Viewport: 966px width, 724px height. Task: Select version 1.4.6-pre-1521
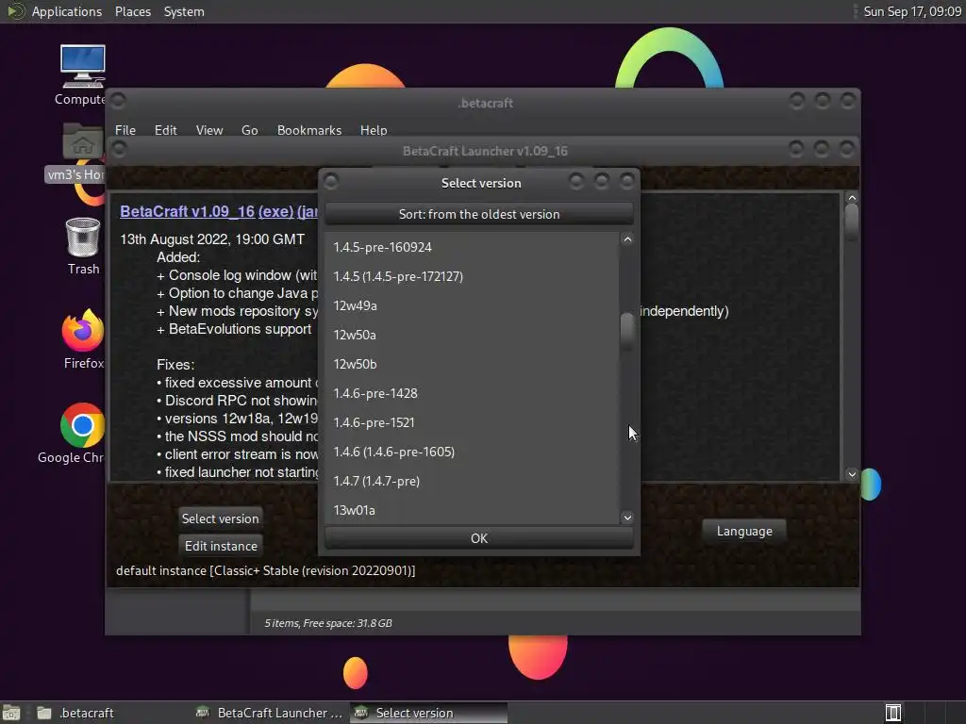(472, 422)
